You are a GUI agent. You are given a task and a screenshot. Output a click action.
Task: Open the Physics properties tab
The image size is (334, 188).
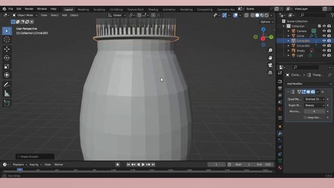[280, 147]
